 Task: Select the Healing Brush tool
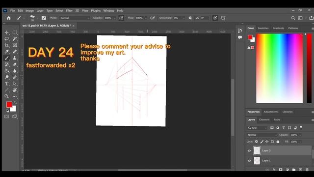[x=15, y=52]
